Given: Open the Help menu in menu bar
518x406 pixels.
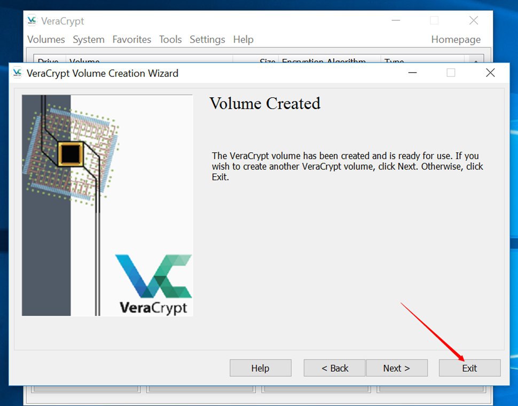Looking at the screenshot, I should (x=244, y=40).
